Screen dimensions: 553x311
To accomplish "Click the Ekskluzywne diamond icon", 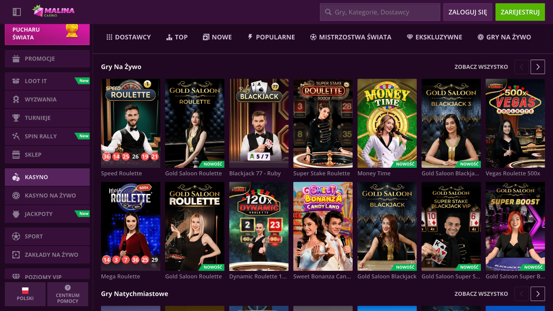I will (x=410, y=37).
